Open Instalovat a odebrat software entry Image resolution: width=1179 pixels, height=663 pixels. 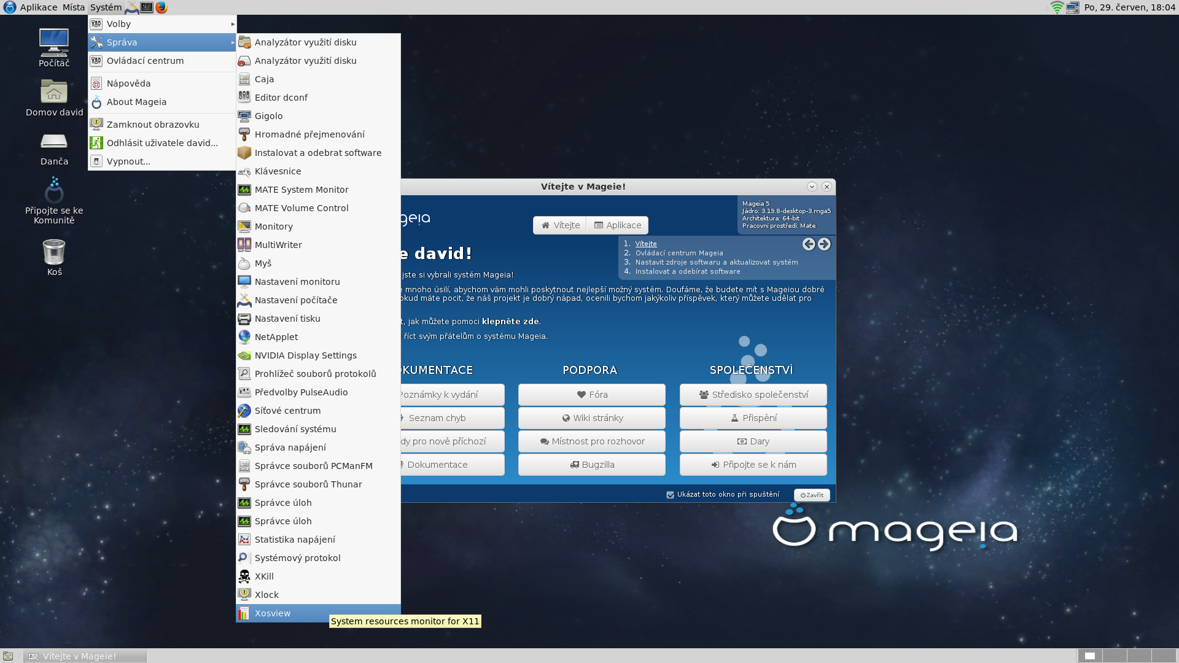(x=318, y=153)
